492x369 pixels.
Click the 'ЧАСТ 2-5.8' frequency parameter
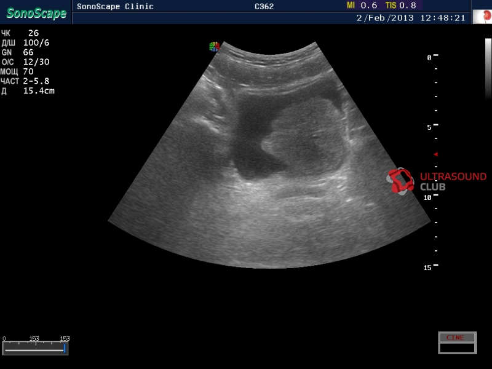pyautogui.click(x=25, y=81)
